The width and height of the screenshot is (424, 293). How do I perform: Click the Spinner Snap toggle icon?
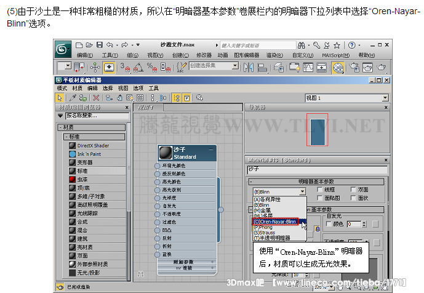[165, 67]
